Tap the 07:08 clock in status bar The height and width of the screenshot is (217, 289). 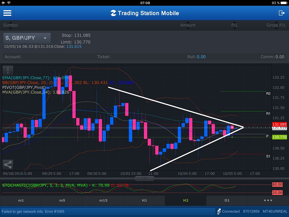[145, 3]
